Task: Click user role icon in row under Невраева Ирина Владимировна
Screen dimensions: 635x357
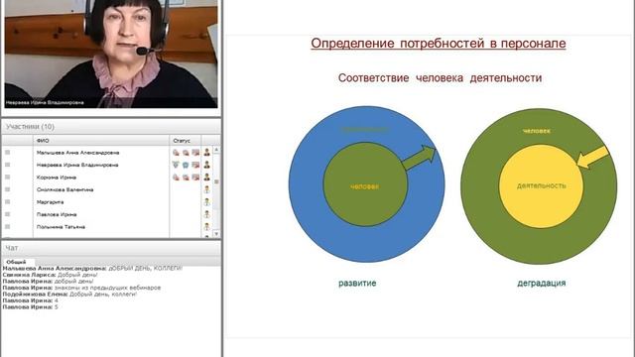Action: (207, 178)
